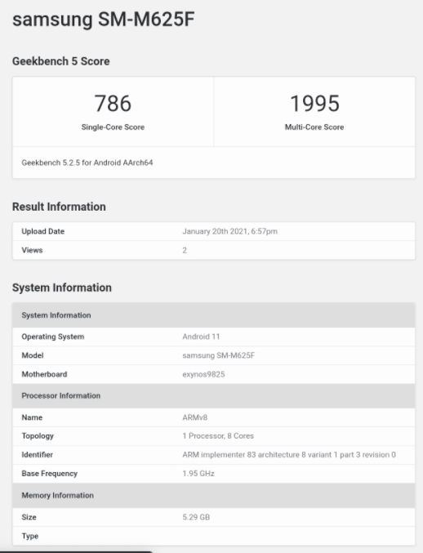
Task: Select the Android 11 operating system value
Action: click(x=201, y=337)
